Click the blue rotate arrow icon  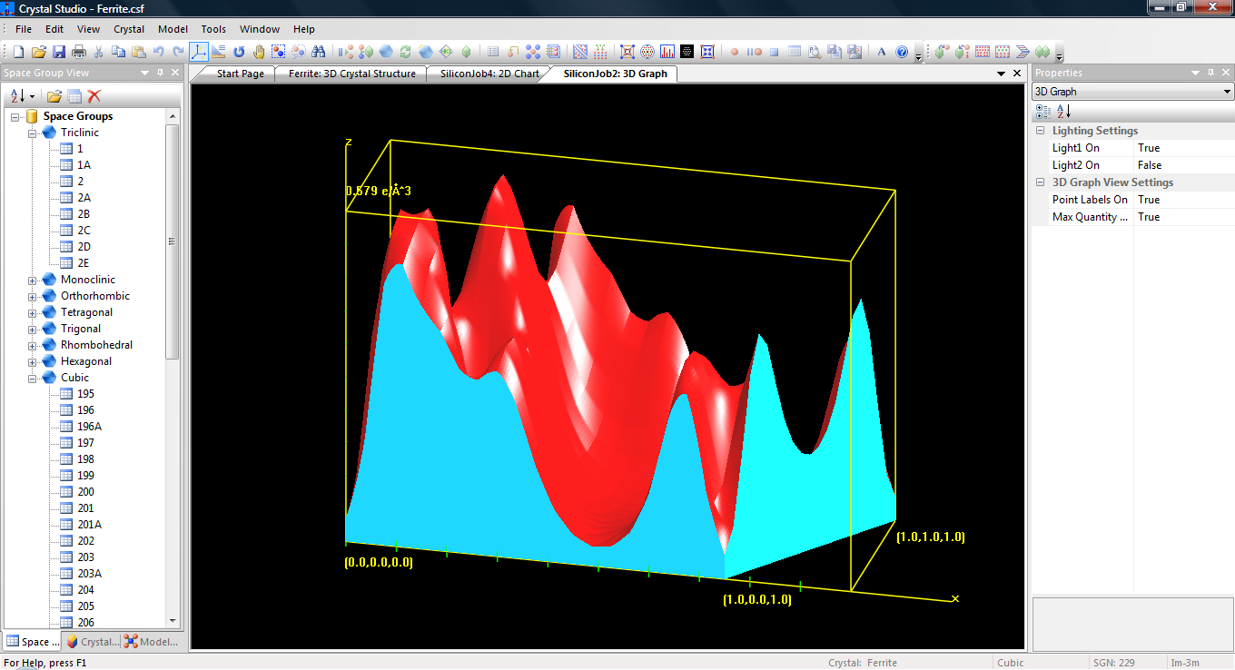click(x=240, y=52)
